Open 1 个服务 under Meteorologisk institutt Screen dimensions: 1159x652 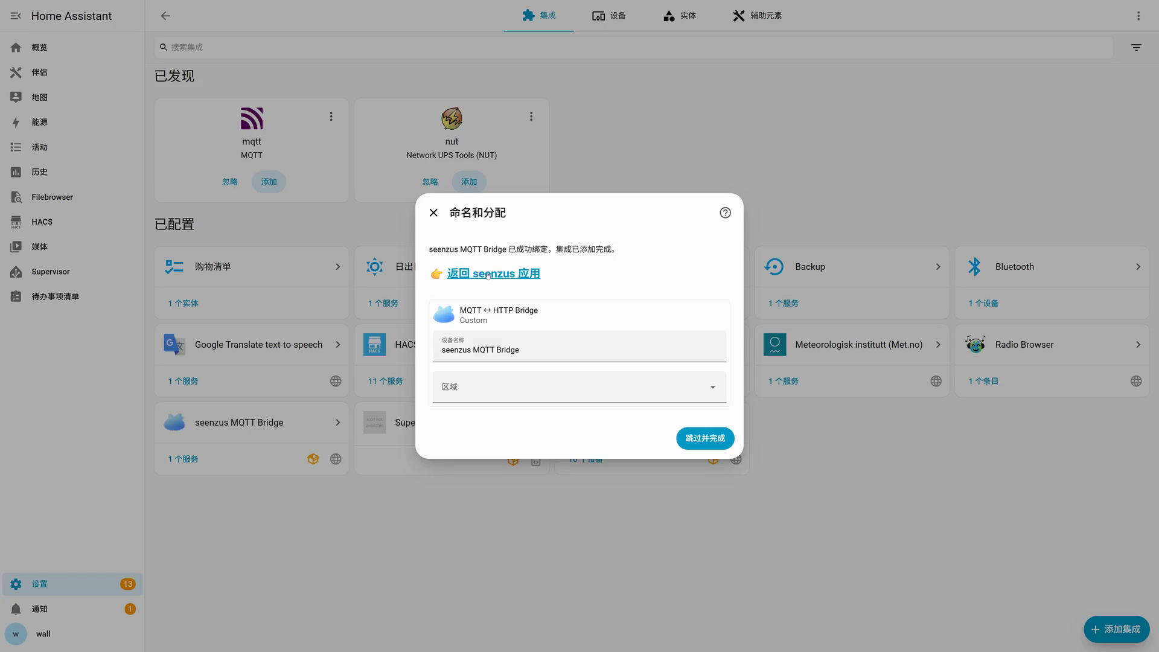[x=784, y=381]
